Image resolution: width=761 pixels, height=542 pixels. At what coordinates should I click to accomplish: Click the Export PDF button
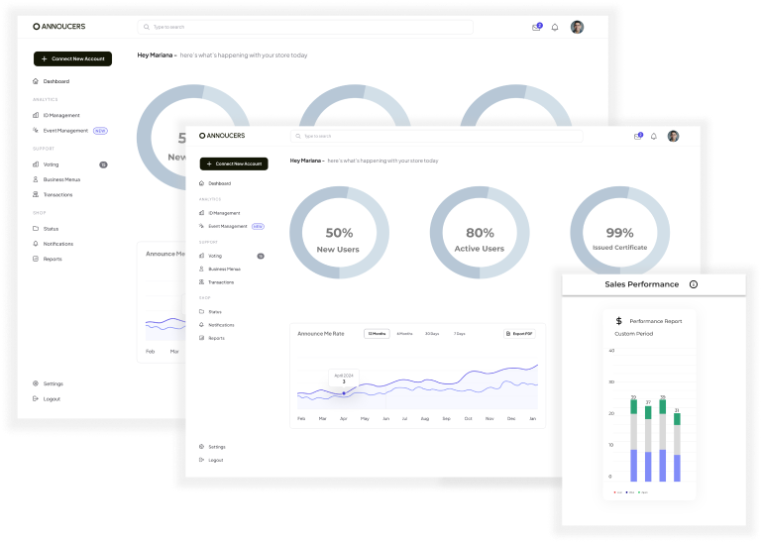click(x=520, y=334)
